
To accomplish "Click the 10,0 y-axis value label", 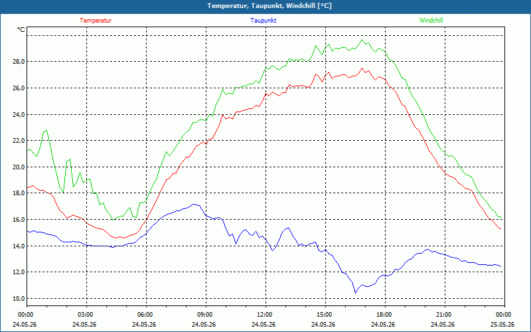I will (19, 298).
